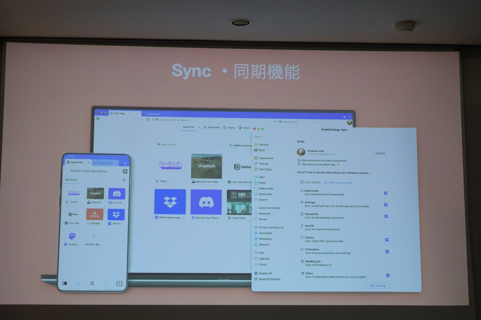This screenshot has width=481, height=320.
Task: Tap the search icon on phone bottom bar
Action: click(92, 283)
